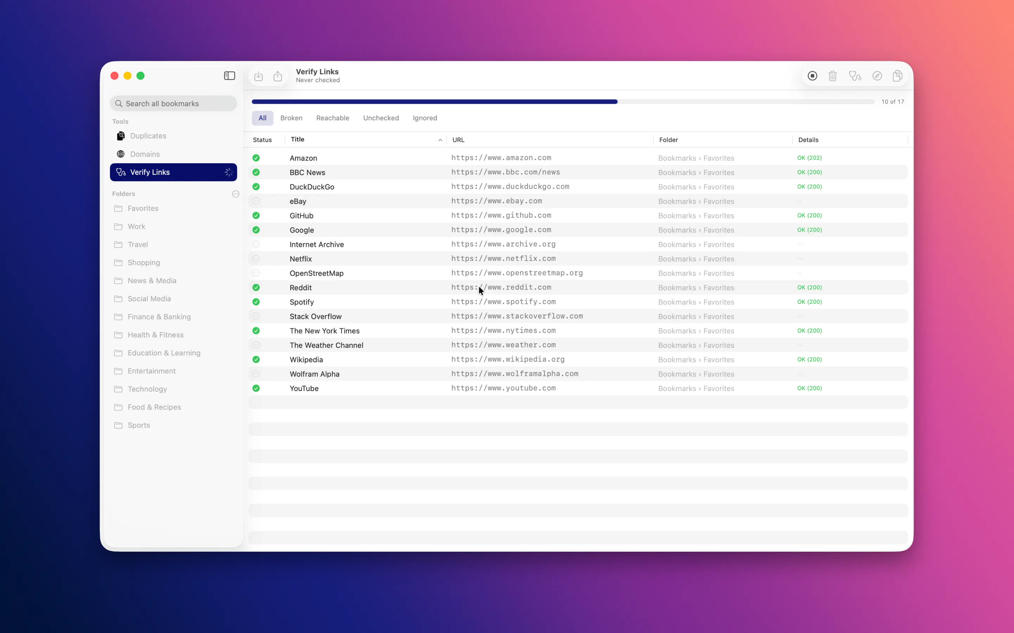Viewport: 1014px width, 633px height.
Task: Sort by the Details column header
Action: [x=808, y=140]
